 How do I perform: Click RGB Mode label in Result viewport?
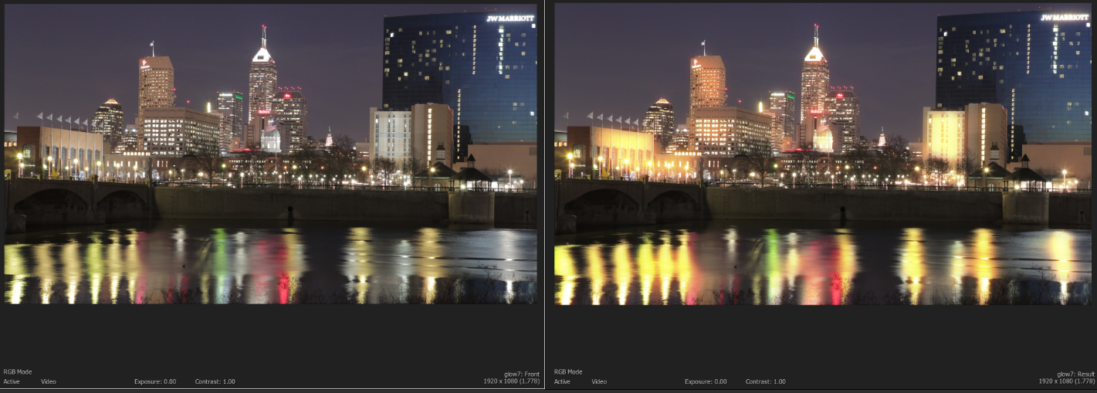(569, 371)
